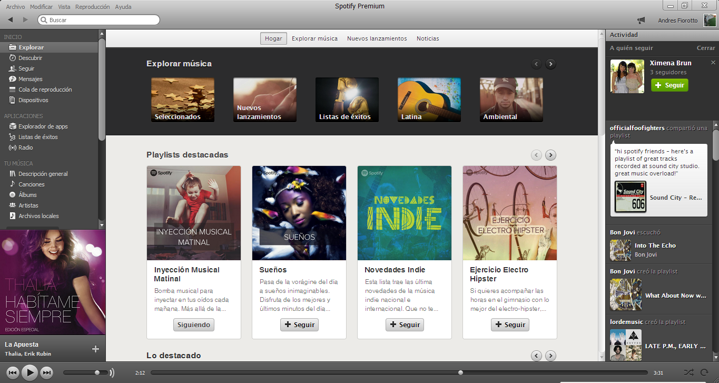719x383 pixels.
Task: Open the Seleccionados category tile
Action: pos(183,100)
